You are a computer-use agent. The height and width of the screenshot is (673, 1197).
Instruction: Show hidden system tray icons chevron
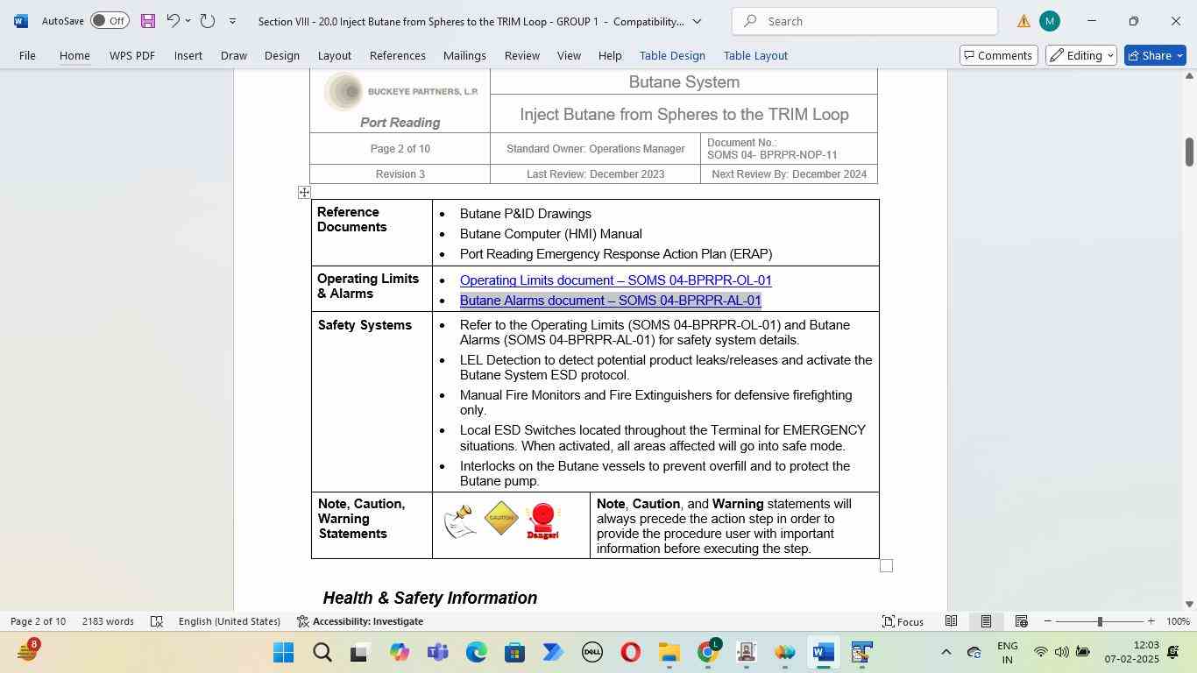coord(946,652)
